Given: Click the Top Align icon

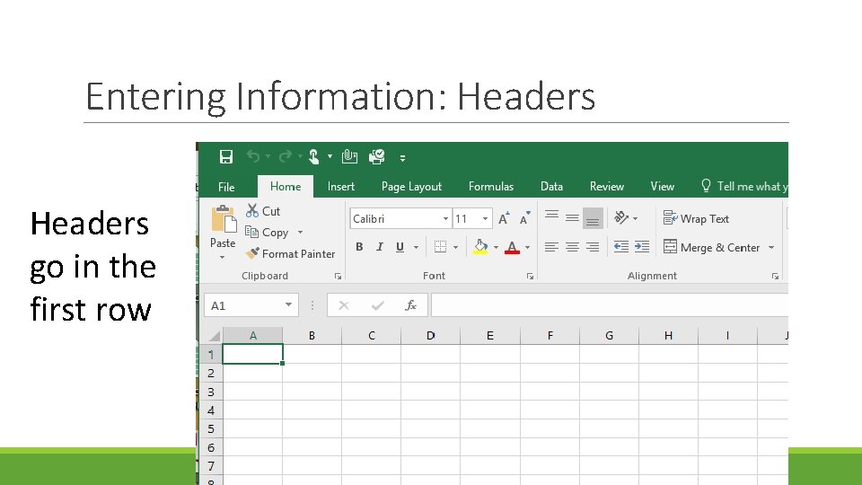Looking at the screenshot, I should point(552,217).
